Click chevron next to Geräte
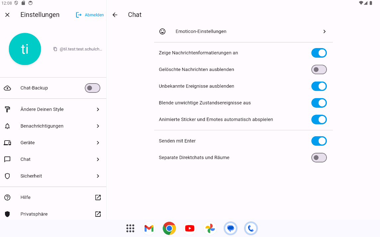The height and width of the screenshot is (237, 380). [x=98, y=143]
